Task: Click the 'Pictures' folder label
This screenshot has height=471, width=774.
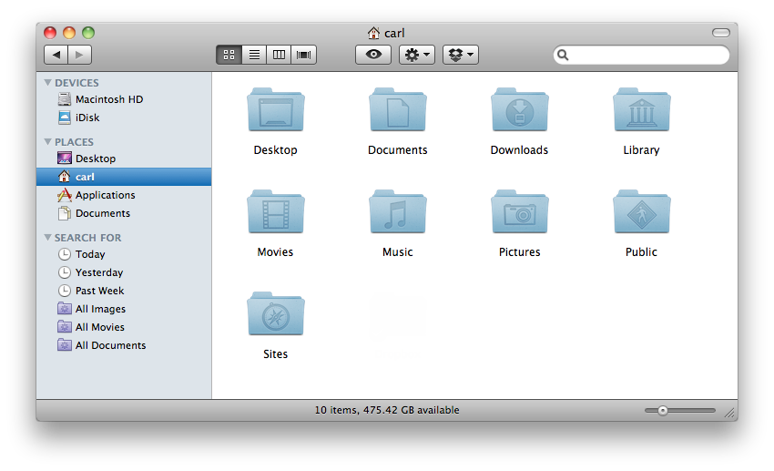Action: [x=519, y=252]
